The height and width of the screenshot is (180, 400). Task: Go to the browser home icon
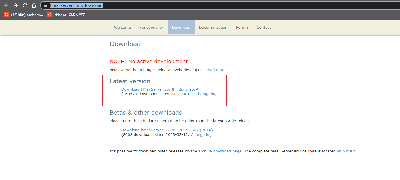[34, 5]
